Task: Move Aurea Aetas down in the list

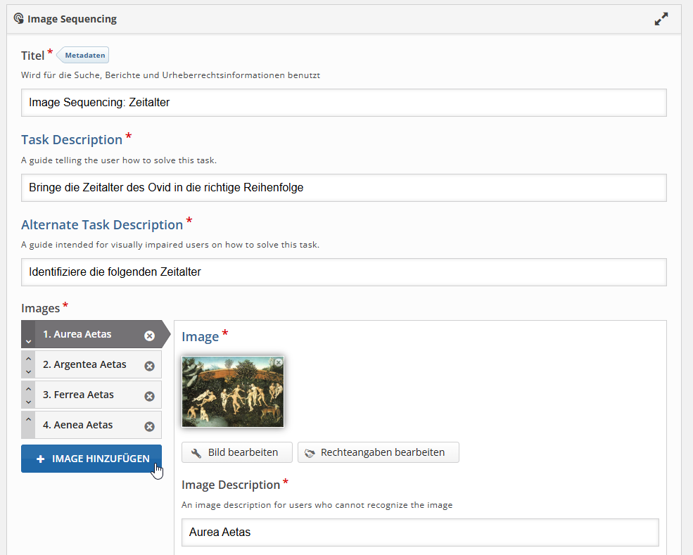Action: point(28,340)
